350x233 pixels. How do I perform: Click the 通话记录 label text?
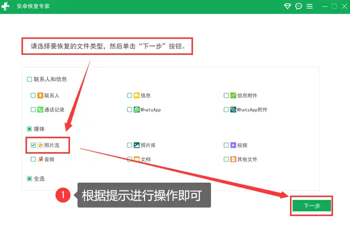[x=54, y=110]
